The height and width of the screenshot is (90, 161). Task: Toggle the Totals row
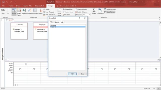pos(94,11)
